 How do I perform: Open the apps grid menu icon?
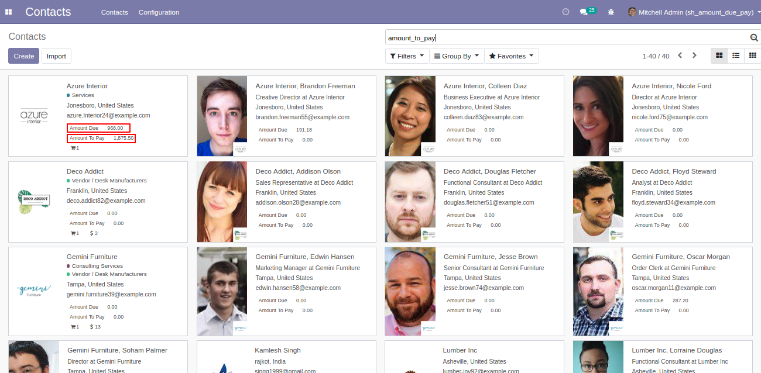click(x=8, y=12)
